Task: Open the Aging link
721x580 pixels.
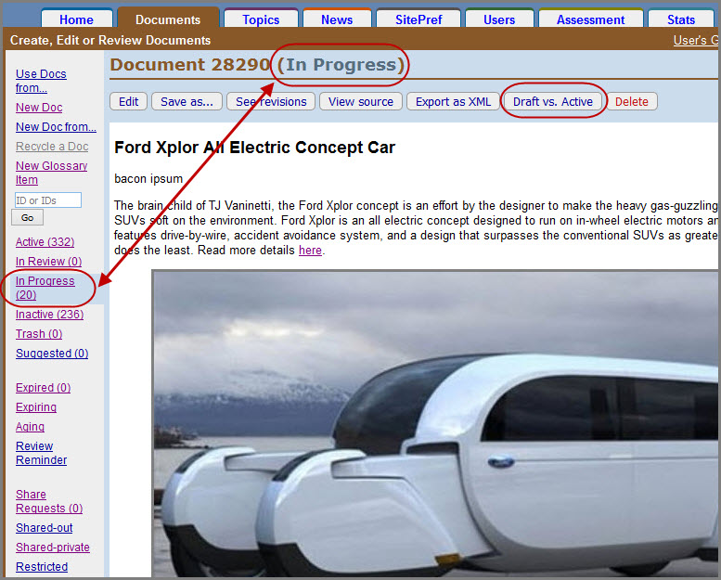Action: [x=31, y=426]
